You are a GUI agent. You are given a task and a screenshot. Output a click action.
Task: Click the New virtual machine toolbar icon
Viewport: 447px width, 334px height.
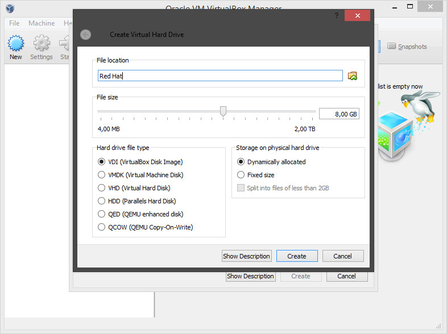(x=16, y=47)
